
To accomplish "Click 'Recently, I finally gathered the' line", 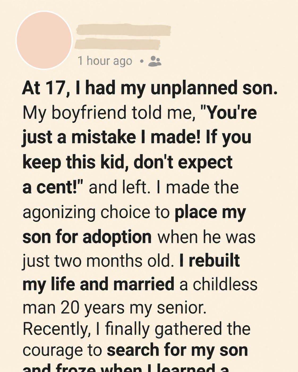I will pos(137,329).
